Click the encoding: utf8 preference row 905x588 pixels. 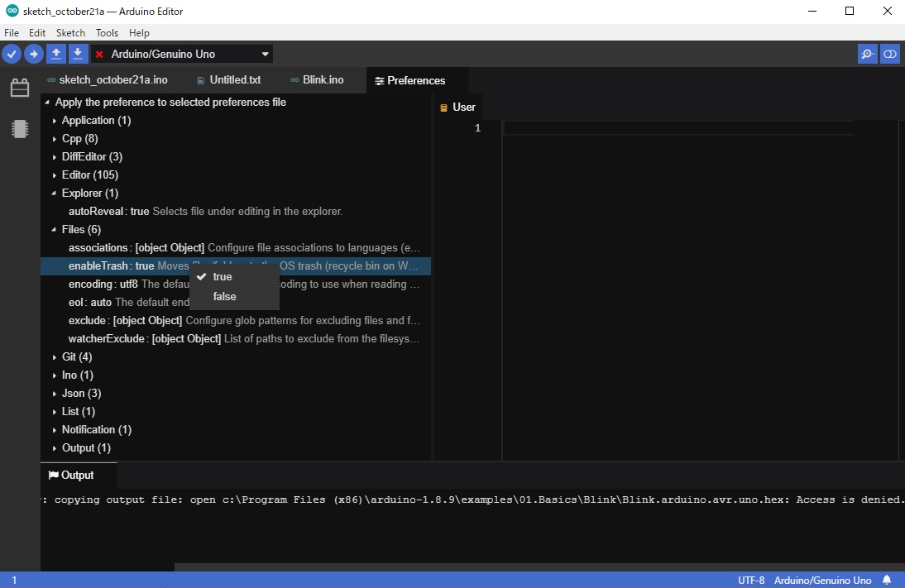(236, 284)
